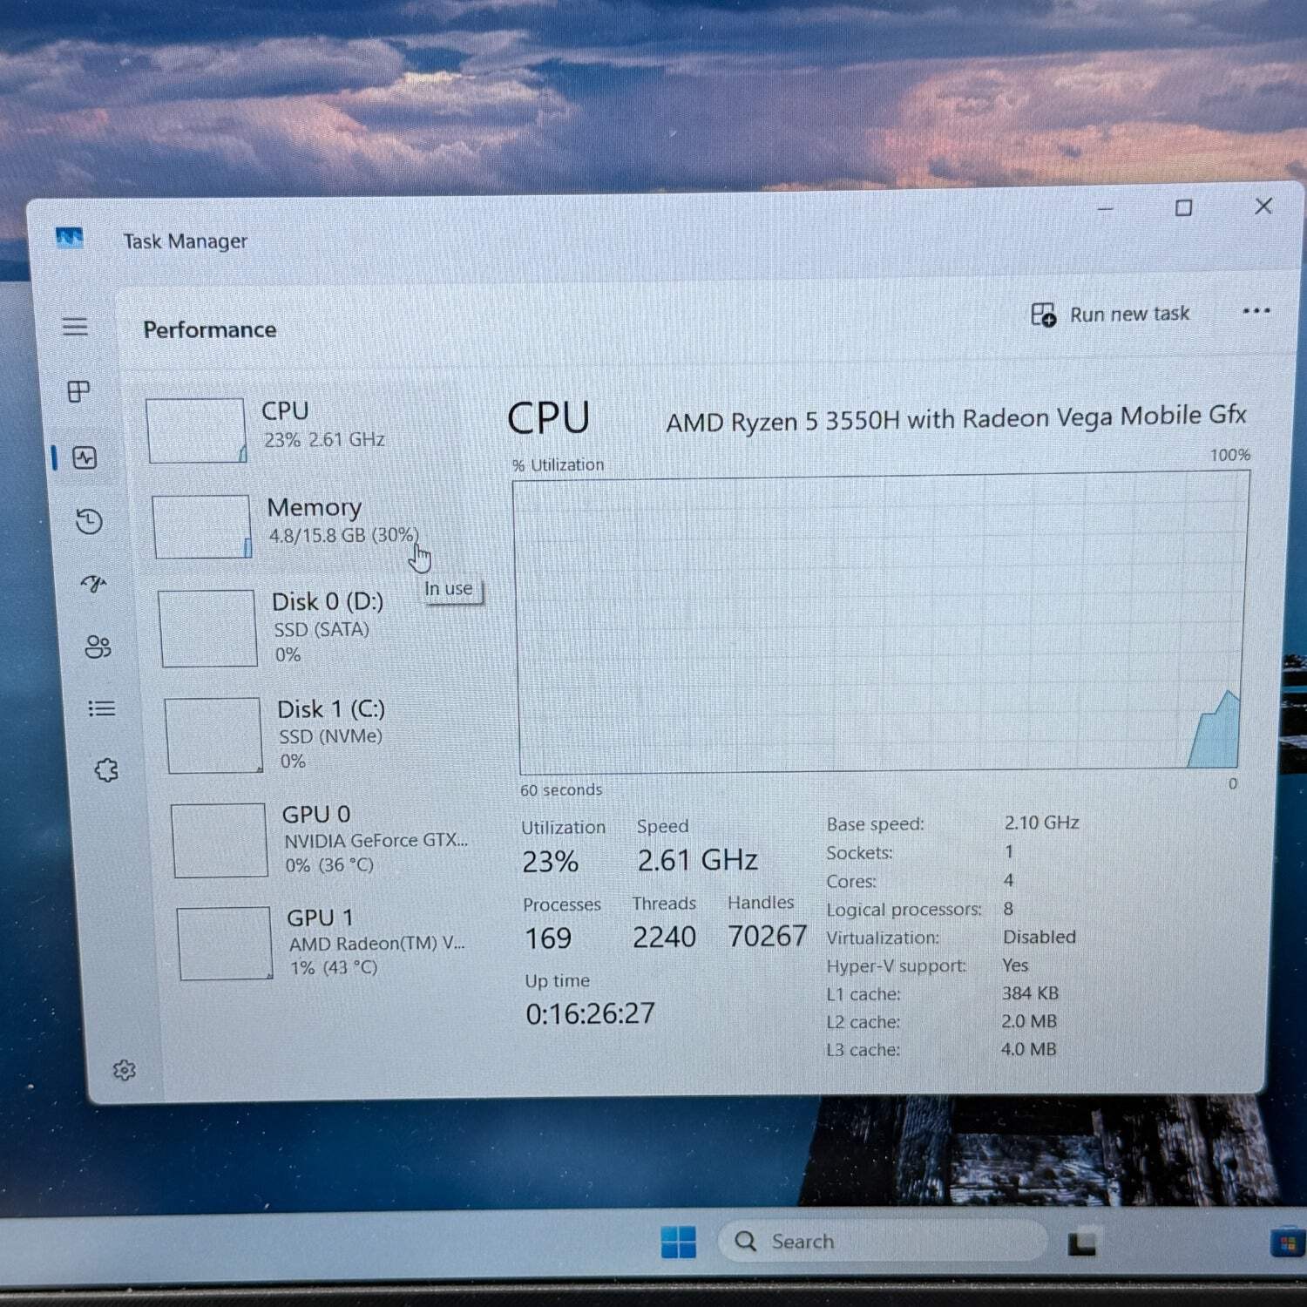Open the App history page icon
The width and height of the screenshot is (1307, 1307).
[x=89, y=521]
